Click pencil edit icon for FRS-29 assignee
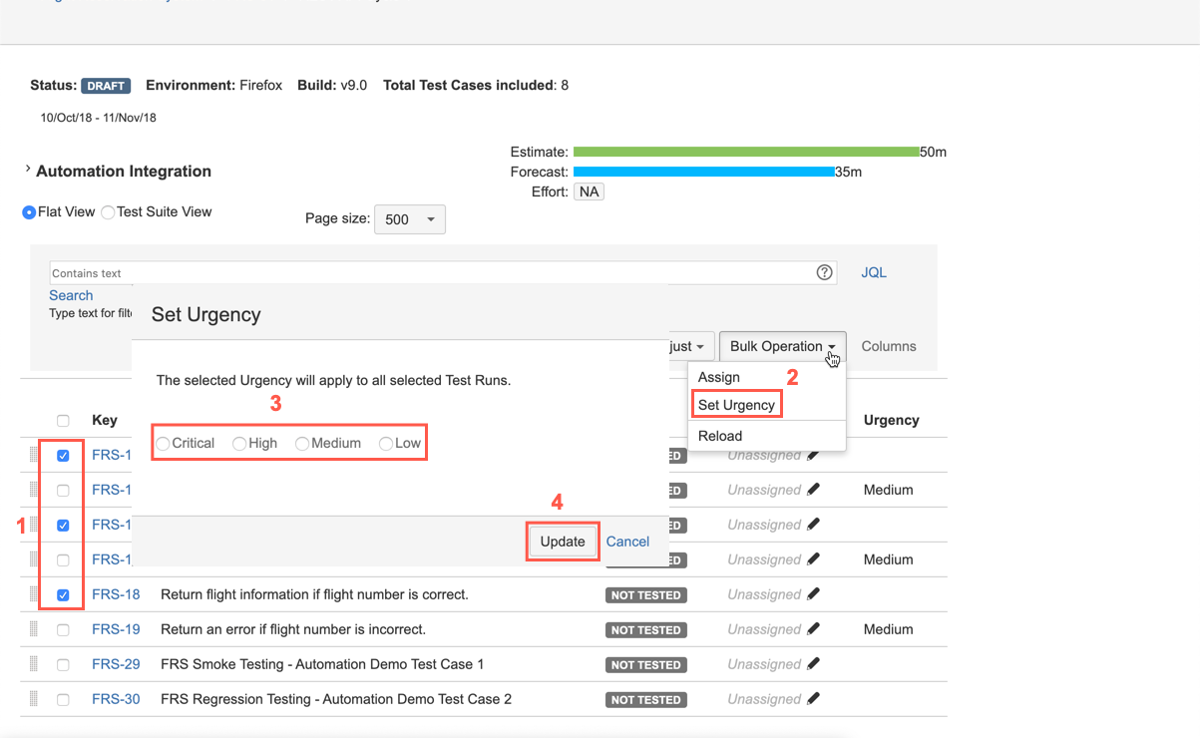The width and height of the screenshot is (1200, 738). click(x=813, y=664)
